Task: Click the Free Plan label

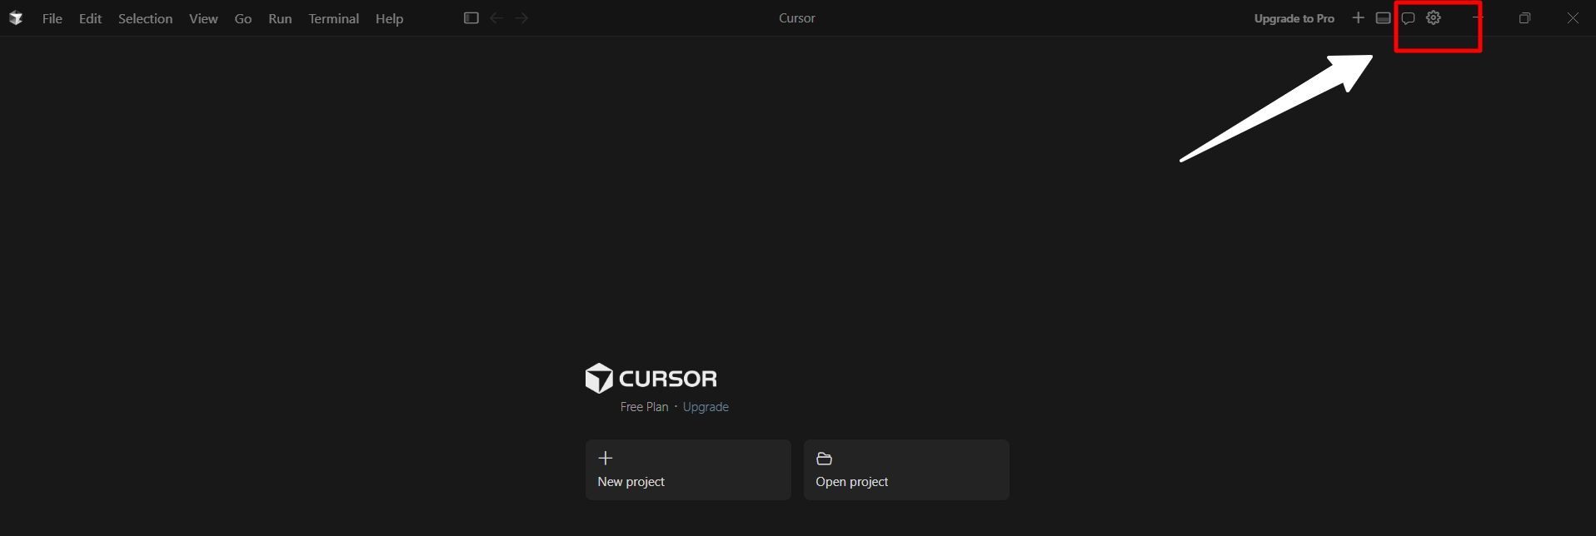Action: tap(644, 407)
